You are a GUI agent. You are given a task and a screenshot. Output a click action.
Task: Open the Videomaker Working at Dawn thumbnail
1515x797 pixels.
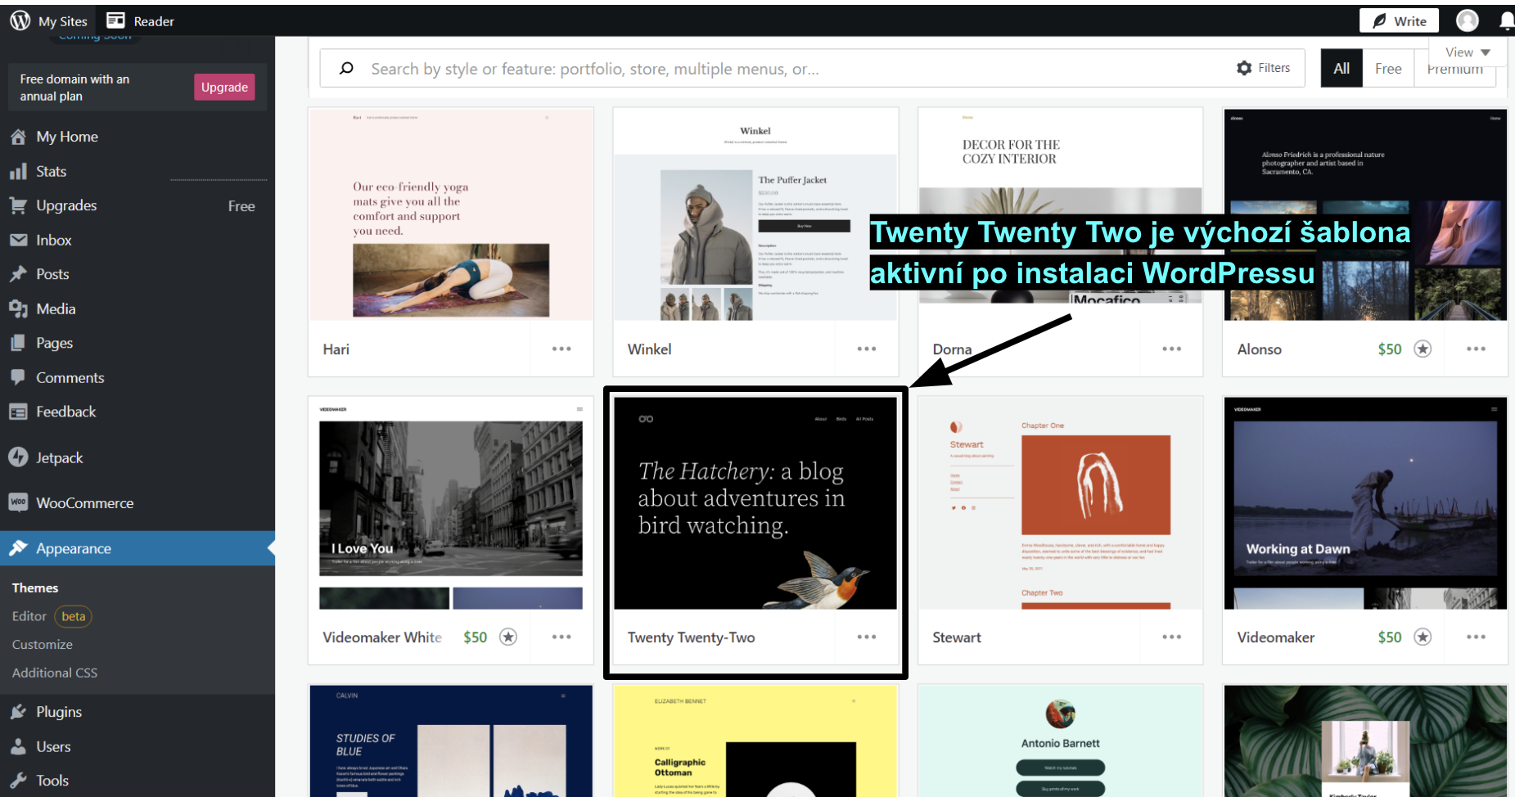[x=1365, y=503]
